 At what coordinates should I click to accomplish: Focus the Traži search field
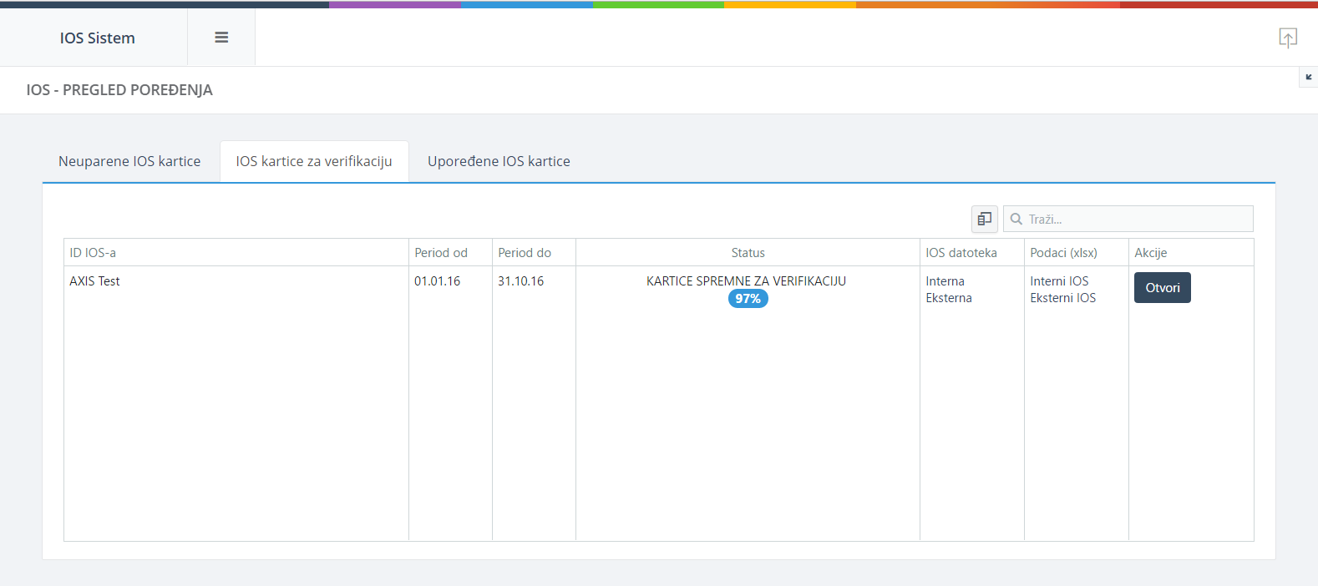(1136, 219)
